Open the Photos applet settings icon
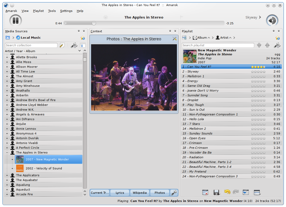 click(x=175, y=39)
